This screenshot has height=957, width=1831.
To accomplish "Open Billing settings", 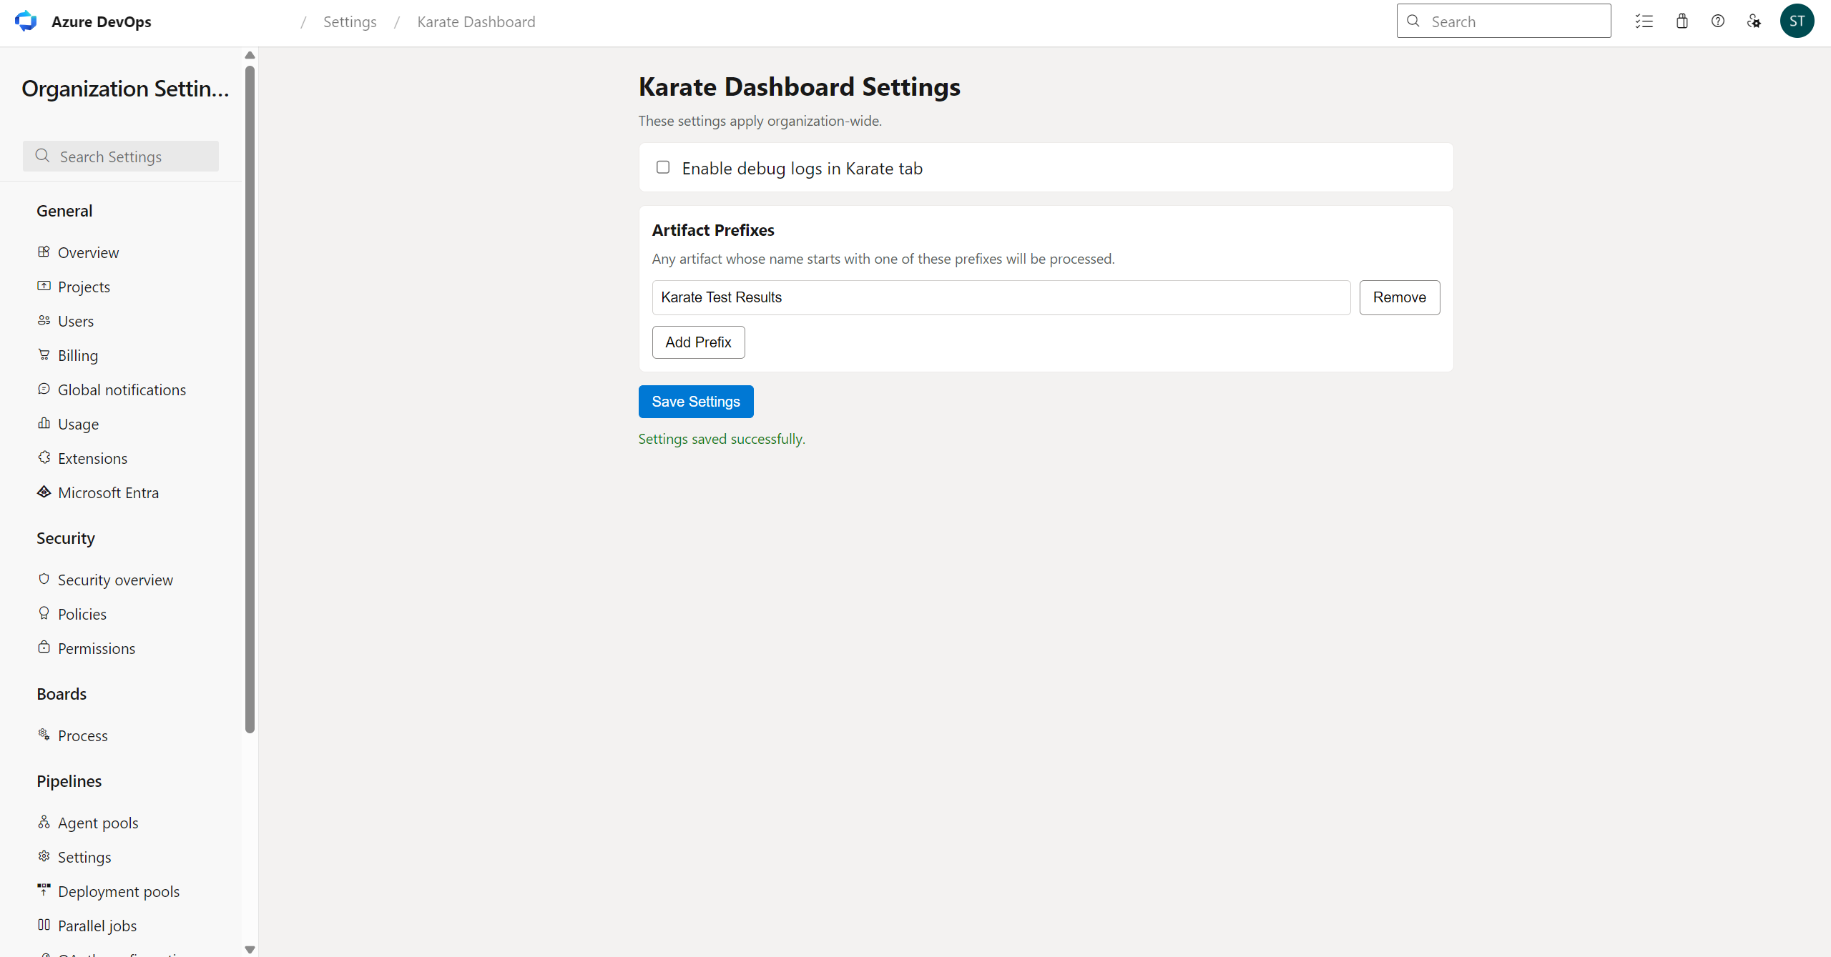I will point(78,355).
